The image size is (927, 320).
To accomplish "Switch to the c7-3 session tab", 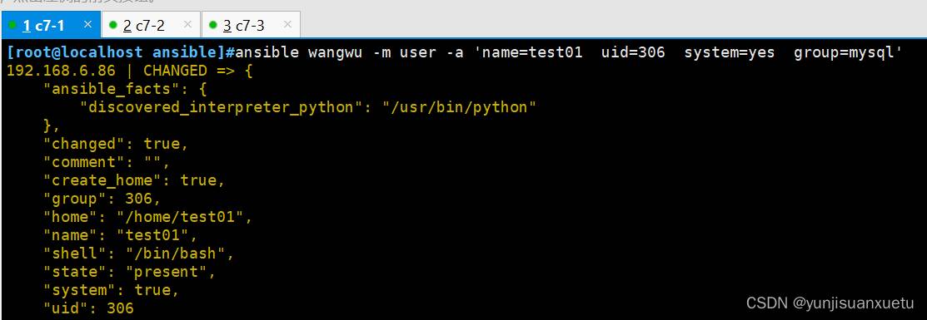I will (x=251, y=26).
